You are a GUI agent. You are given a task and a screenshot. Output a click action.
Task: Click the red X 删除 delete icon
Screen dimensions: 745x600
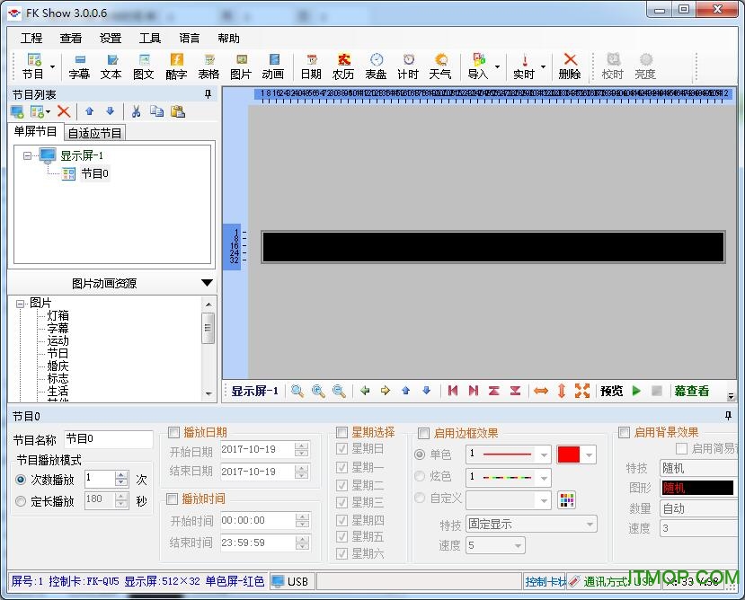click(x=570, y=65)
